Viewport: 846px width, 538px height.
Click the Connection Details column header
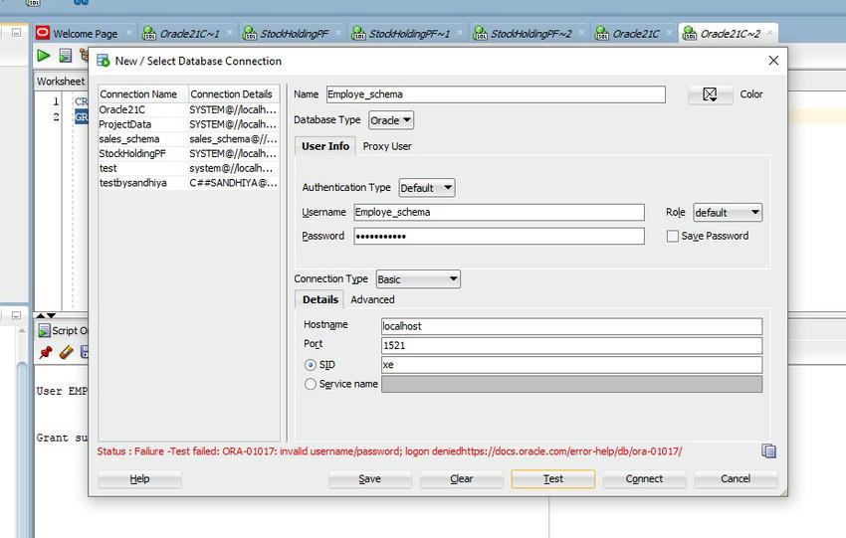tap(234, 94)
